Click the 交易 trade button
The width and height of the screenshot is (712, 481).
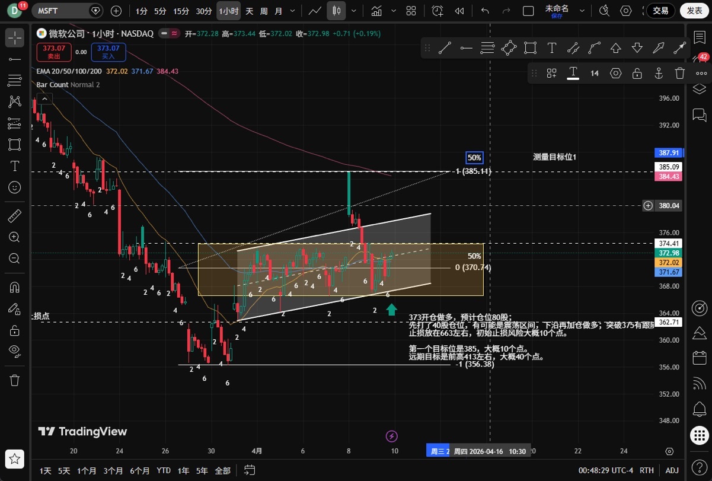(660, 11)
